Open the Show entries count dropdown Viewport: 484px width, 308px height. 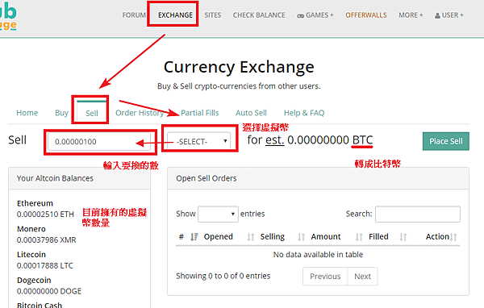218,214
